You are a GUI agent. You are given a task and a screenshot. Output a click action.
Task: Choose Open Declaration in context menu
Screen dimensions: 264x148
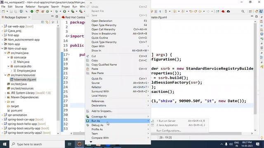pos(118,21)
